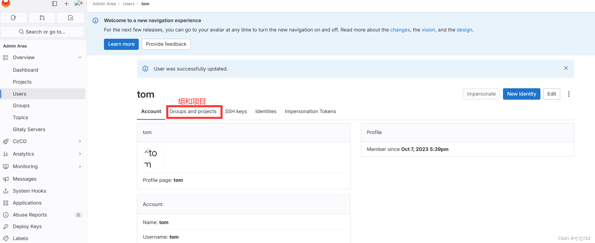The image size is (595, 243).
Task: Click the CI/CD rocket icon
Action: click(x=6, y=141)
